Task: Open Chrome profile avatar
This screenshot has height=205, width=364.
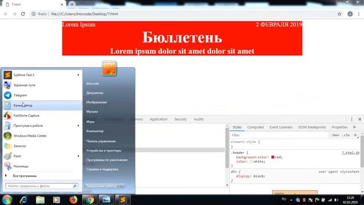Action: pos(350,14)
